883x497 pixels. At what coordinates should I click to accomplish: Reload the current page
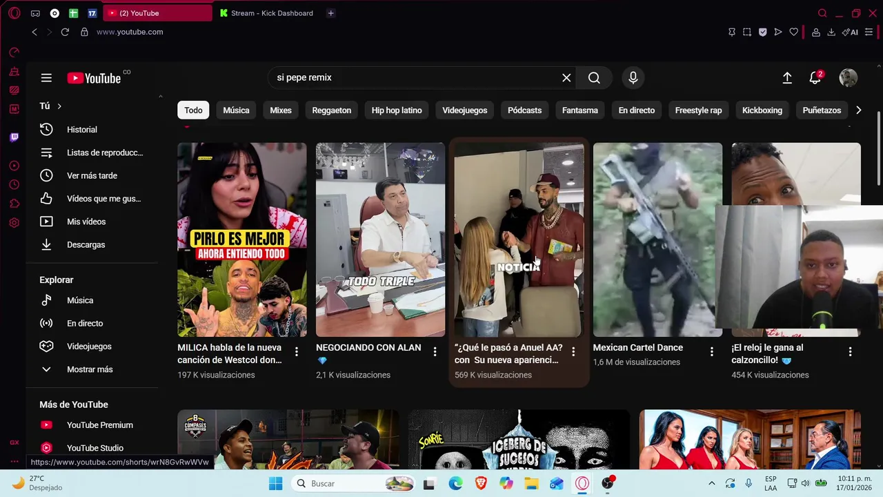point(65,32)
